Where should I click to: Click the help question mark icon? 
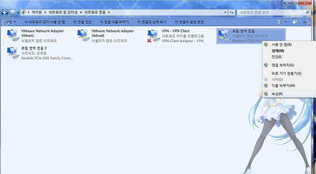tap(305, 22)
